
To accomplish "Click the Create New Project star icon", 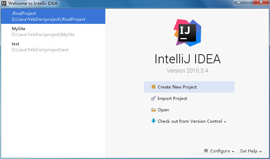I will [154, 87].
